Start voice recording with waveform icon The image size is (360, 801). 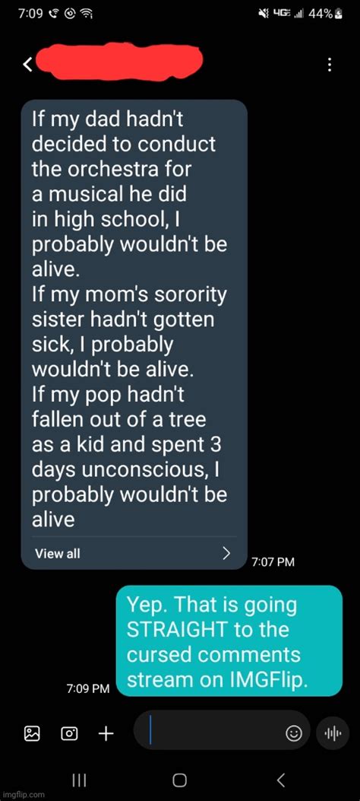click(333, 733)
